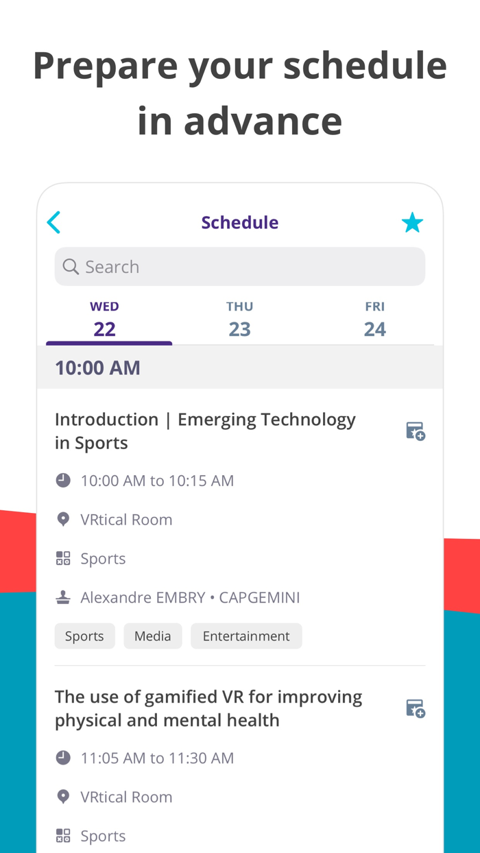This screenshot has height=853, width=480.
Task: Tap the Entertainment tag chip
Action: point(246,636)
